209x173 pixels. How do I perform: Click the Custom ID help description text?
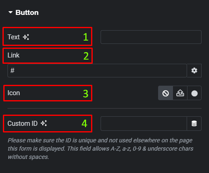[x=101, y=149]
